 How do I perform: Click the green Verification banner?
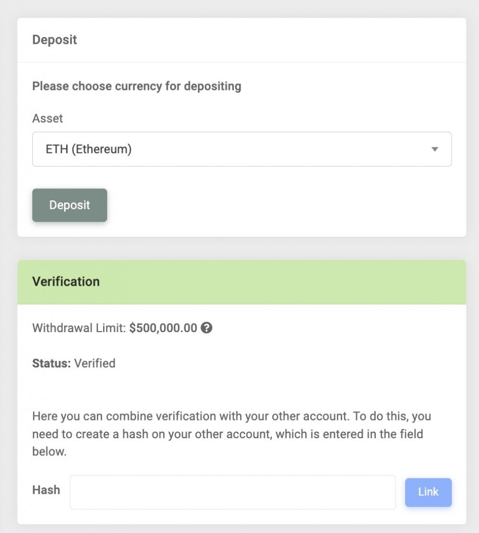coord(242,282)
